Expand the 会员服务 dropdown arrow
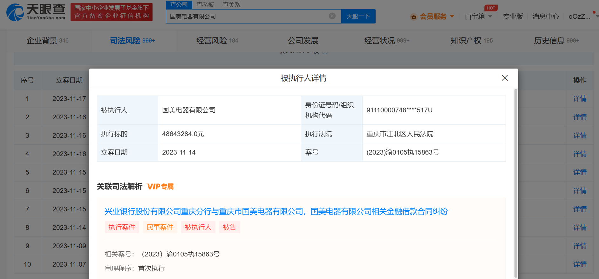 (452, 16)
